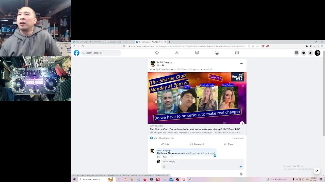Open Janis L Gregory's profile from post header

pyautogui.click(x=164, y=62)
